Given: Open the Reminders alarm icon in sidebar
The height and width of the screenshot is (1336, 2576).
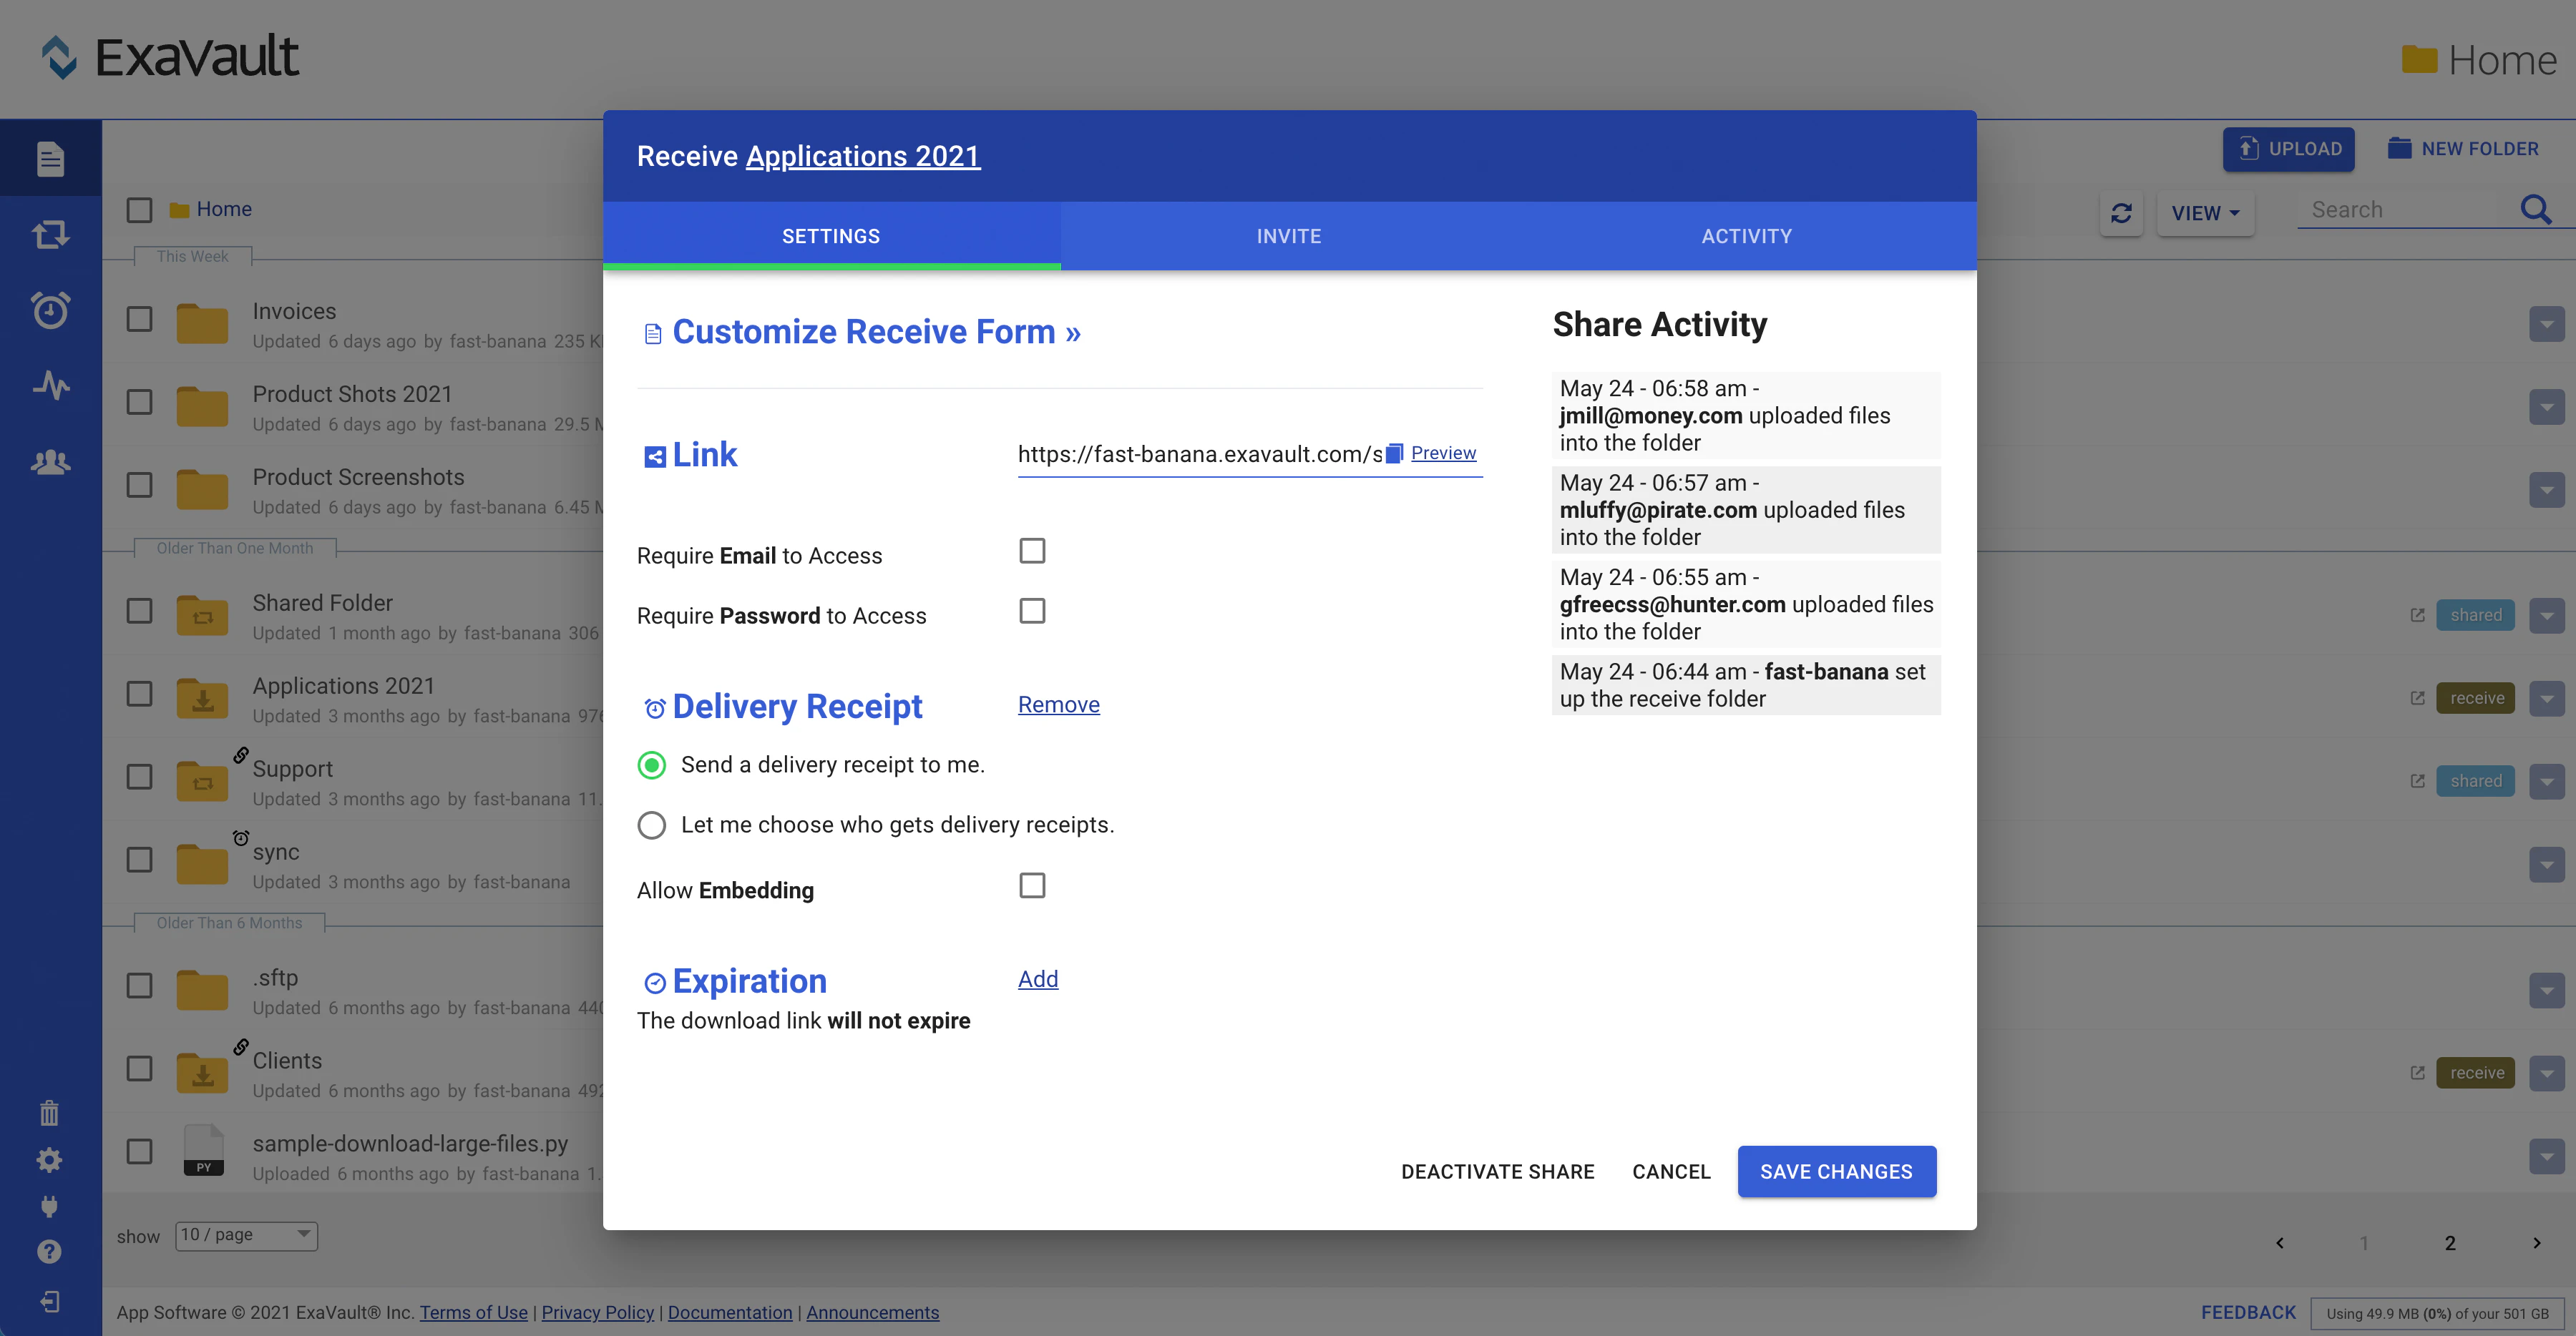Looking at the screenshot, I should (x=50, y=310).
